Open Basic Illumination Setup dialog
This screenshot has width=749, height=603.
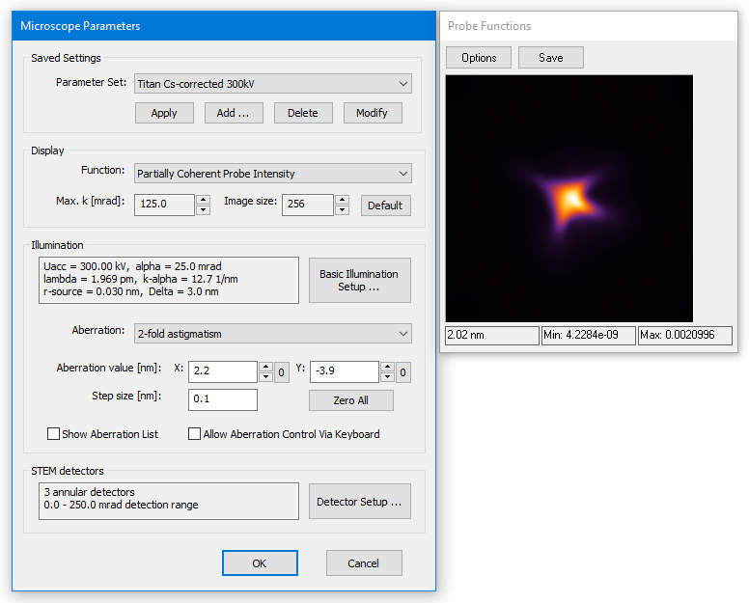(360, 280)
